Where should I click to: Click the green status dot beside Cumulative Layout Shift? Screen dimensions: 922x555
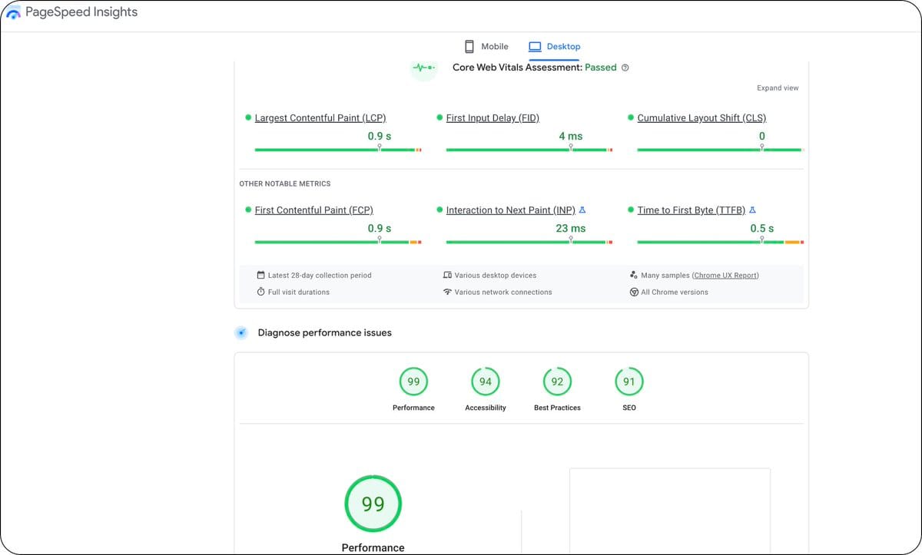point(631,118)
